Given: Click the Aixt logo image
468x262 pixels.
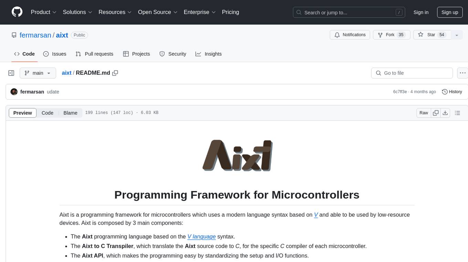Looking at the screenshot, I should [x=237, y=155].
